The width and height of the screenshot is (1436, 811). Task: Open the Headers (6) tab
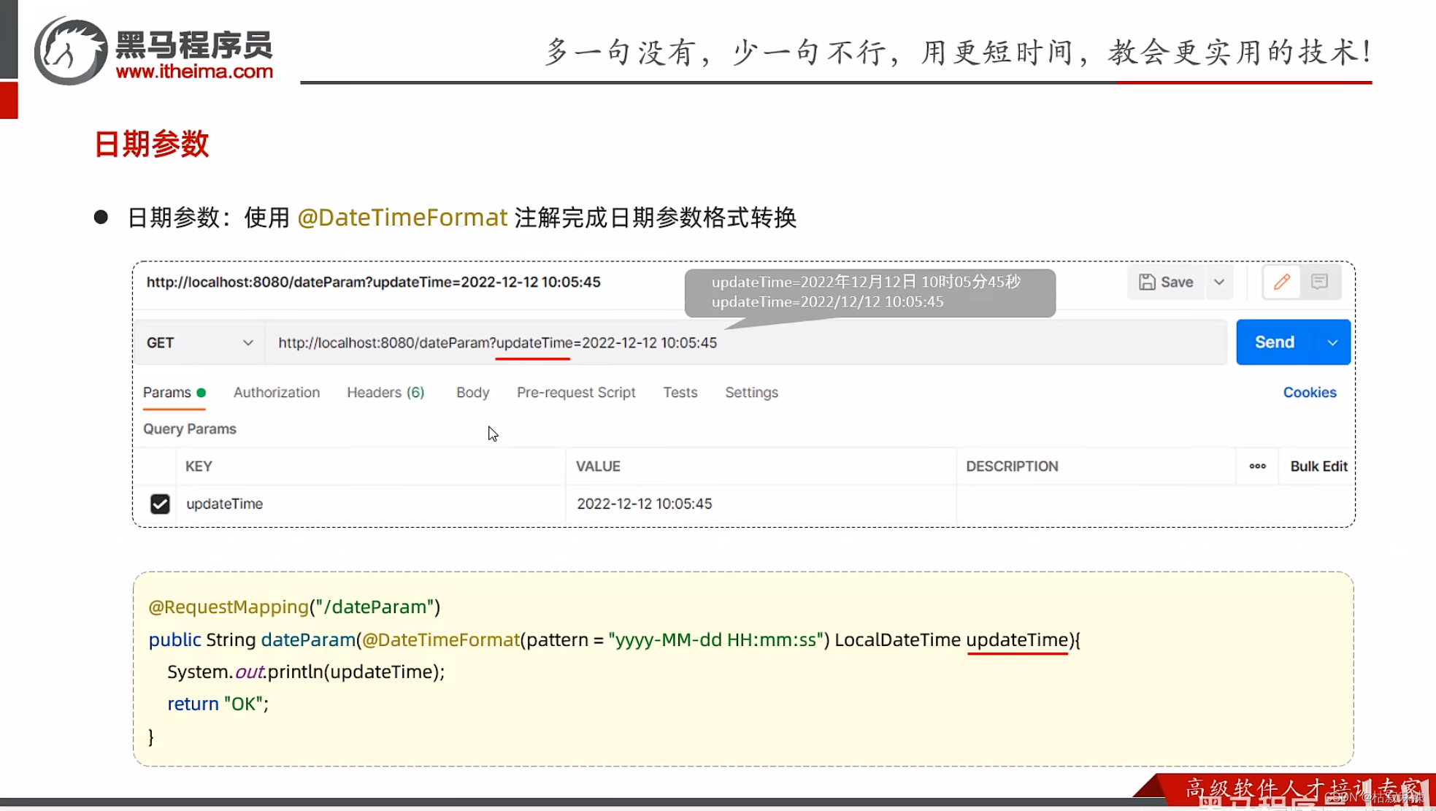pos(385,392)
